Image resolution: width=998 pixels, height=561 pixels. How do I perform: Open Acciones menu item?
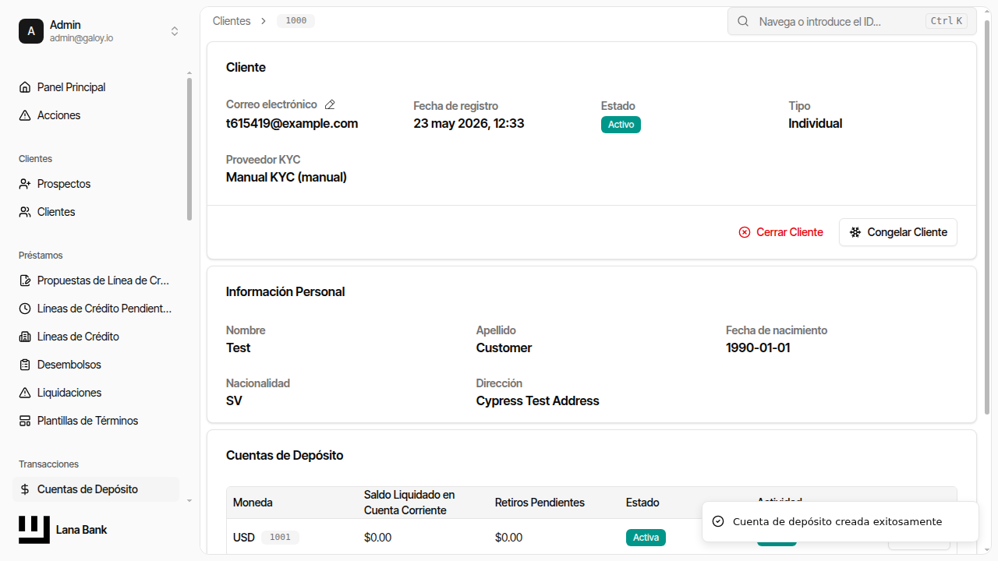click(96, 115)
